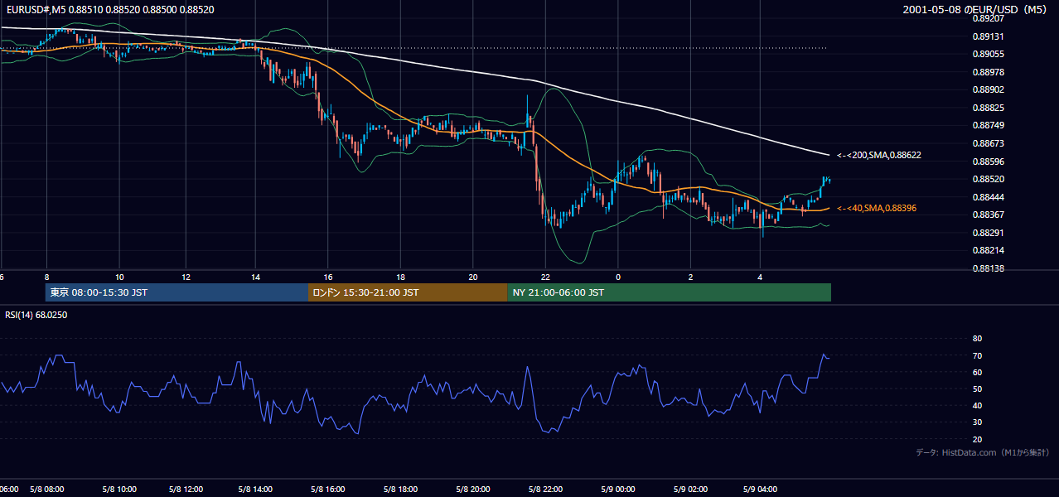The width and height of the screenshot is (1059, 497).
Task: Click the HistData.com data source credit
Action: coord(983,452)
